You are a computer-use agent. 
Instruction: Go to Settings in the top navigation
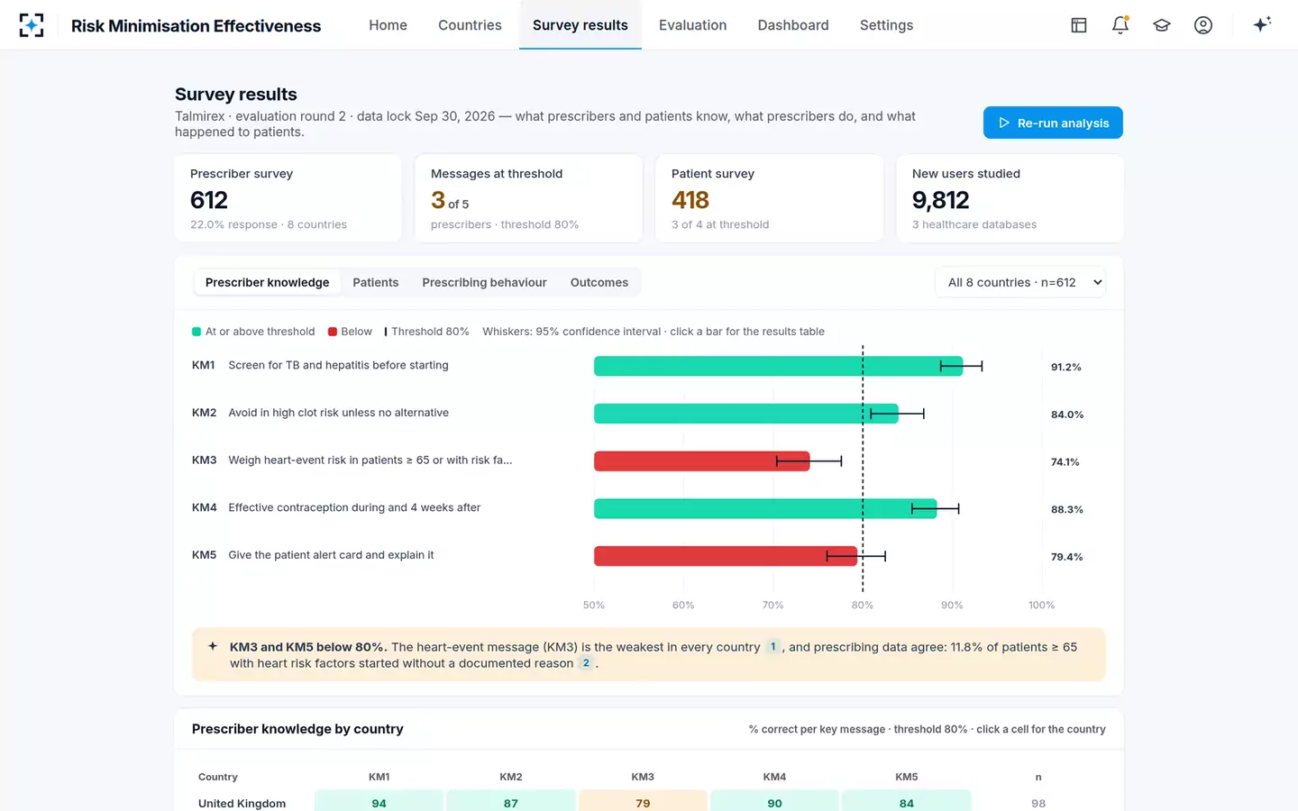click(887, 25)
